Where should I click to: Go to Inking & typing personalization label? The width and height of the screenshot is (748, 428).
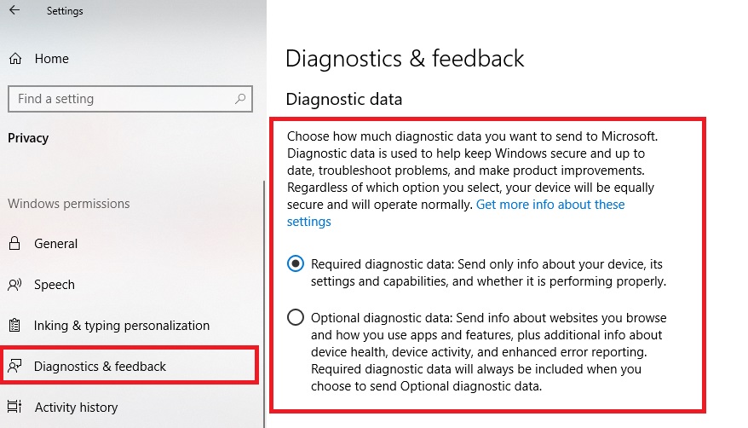click(122, 326)
